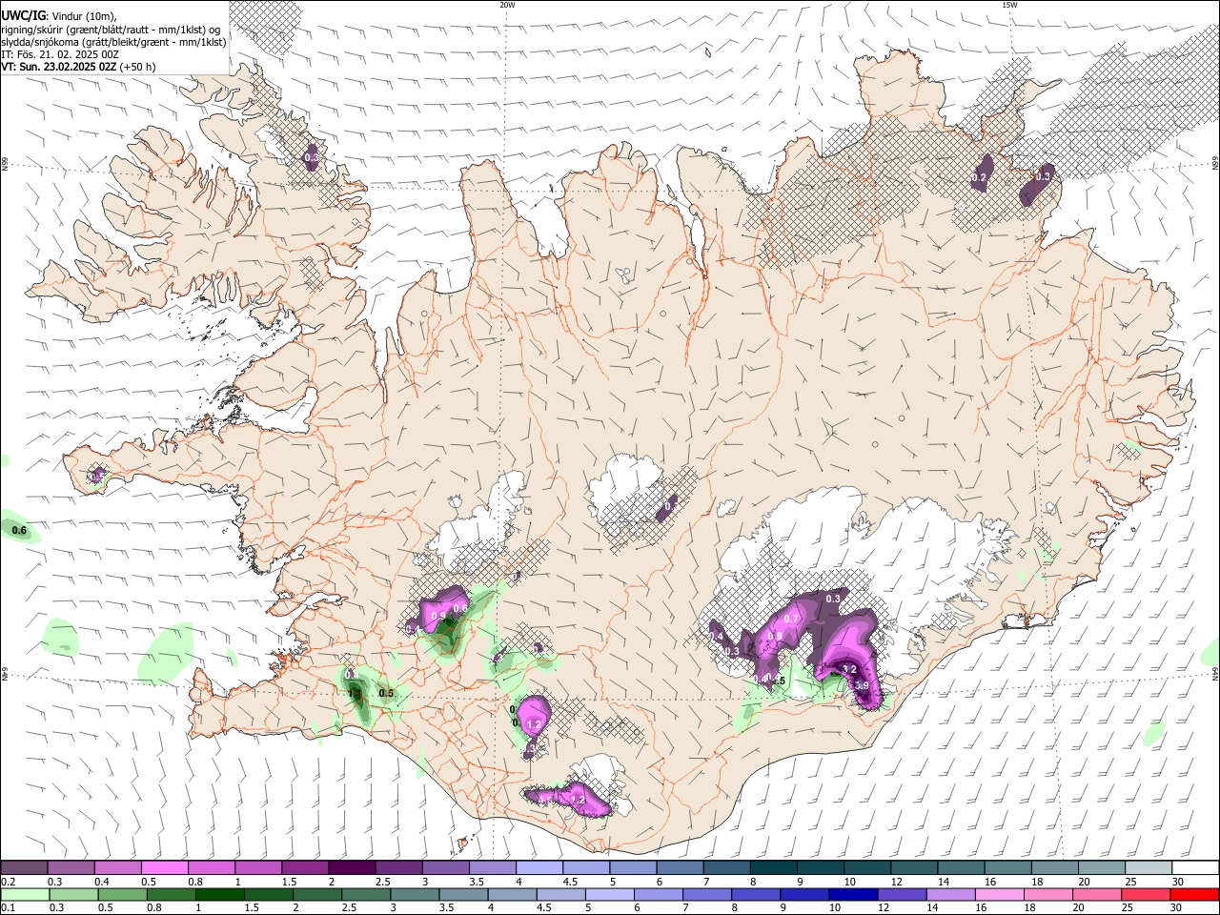This screenshot has height=915, width=1220.
Task: Select the dark teal snow swatch between 8 and 9
Action: click(773, 867)
